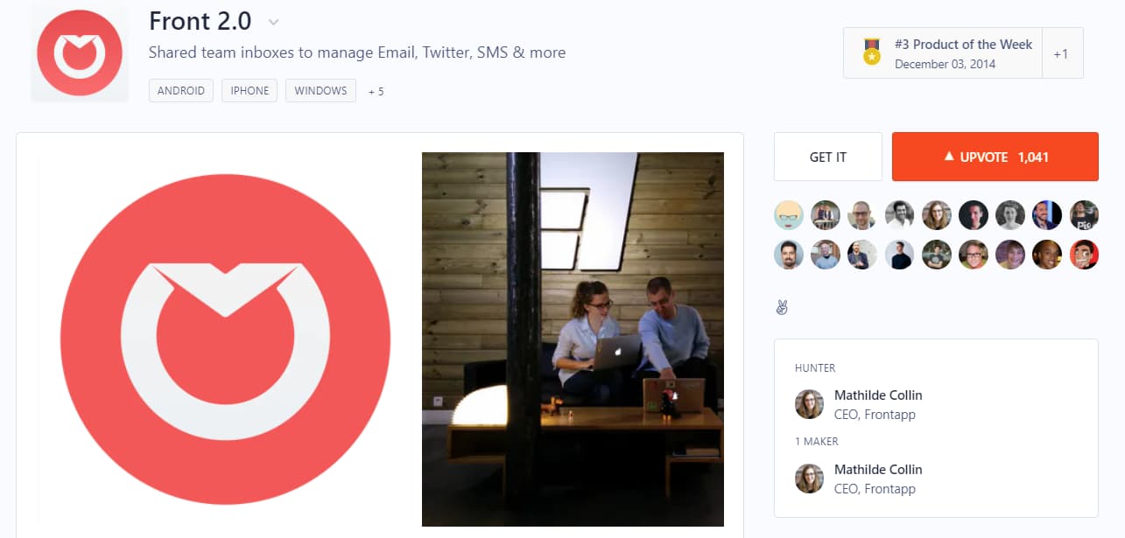1125x538 pixels.
Task: Open avatar wearing the black 'Pic' shirt
Action: [1084, 214]
